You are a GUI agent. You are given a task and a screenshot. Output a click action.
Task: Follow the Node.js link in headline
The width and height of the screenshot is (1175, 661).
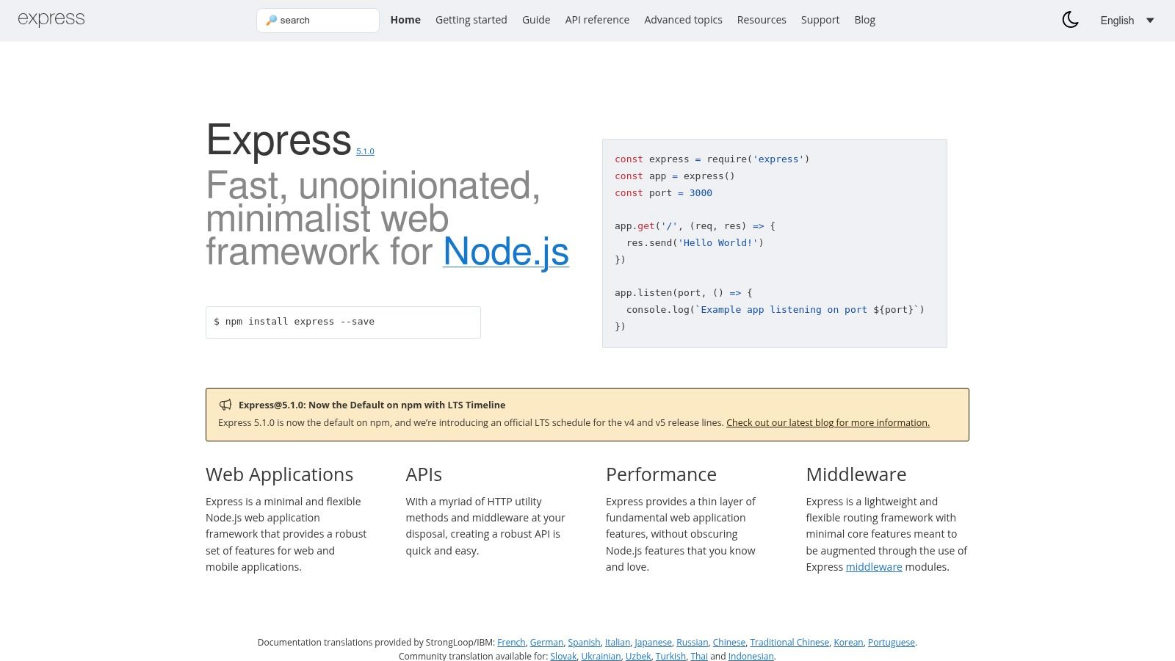(506, 252)
